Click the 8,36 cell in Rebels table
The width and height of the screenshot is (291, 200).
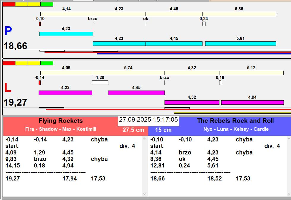[156, 159]
